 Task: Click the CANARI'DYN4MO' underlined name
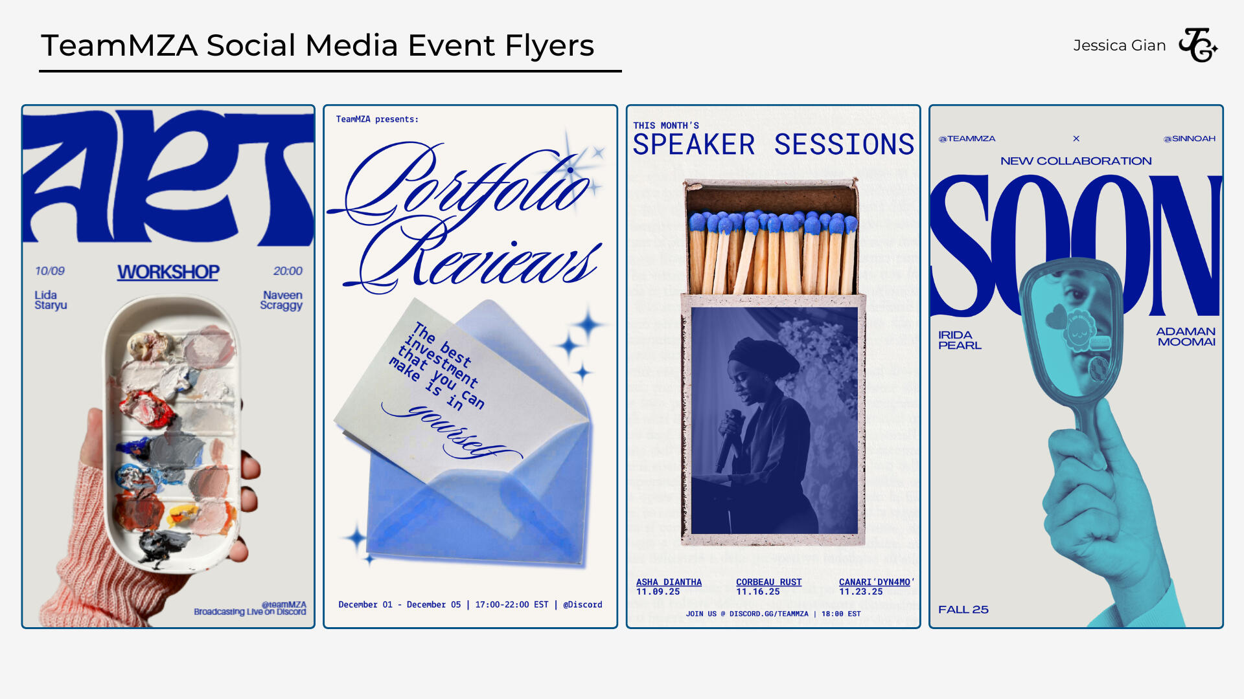[x=877, y=582]
